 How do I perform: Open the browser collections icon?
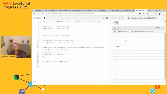[156, 14]
